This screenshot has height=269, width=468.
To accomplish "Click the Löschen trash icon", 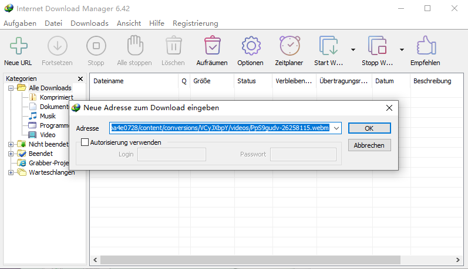I will tap(174, 45).
